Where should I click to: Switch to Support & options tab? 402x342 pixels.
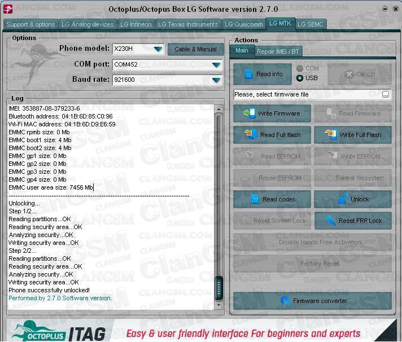[x=30, y=24]
